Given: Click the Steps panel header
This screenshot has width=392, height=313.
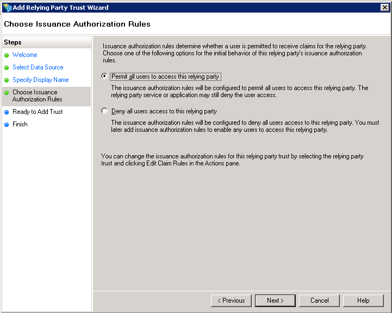Looking at the screenshot, I should [47, 42].
